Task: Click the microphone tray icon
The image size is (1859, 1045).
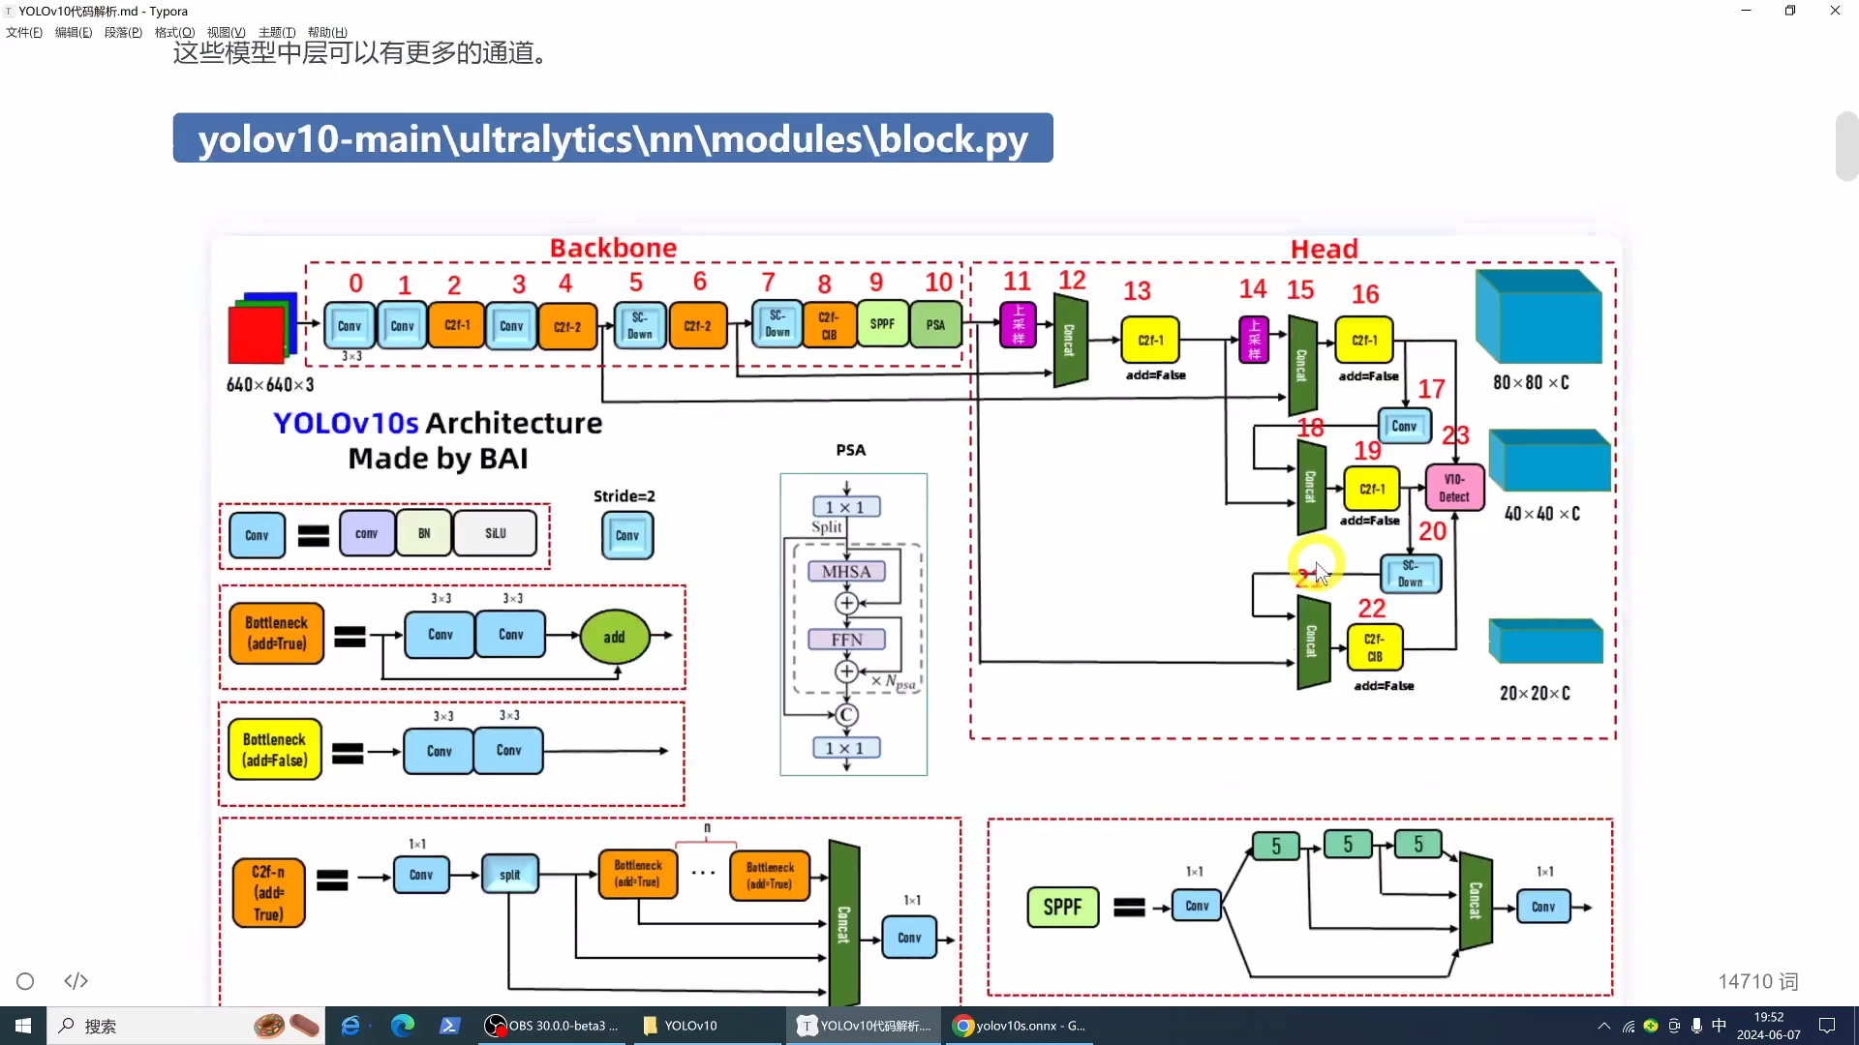Action: [x=1696, y=1026]
